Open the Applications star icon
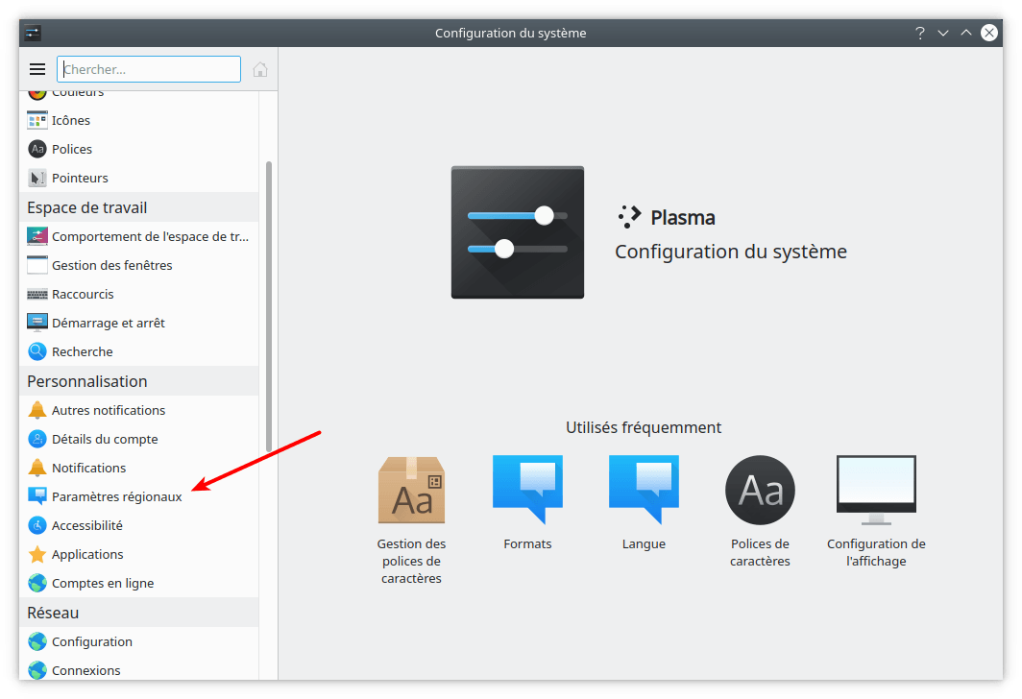 (x=37, y=554)
